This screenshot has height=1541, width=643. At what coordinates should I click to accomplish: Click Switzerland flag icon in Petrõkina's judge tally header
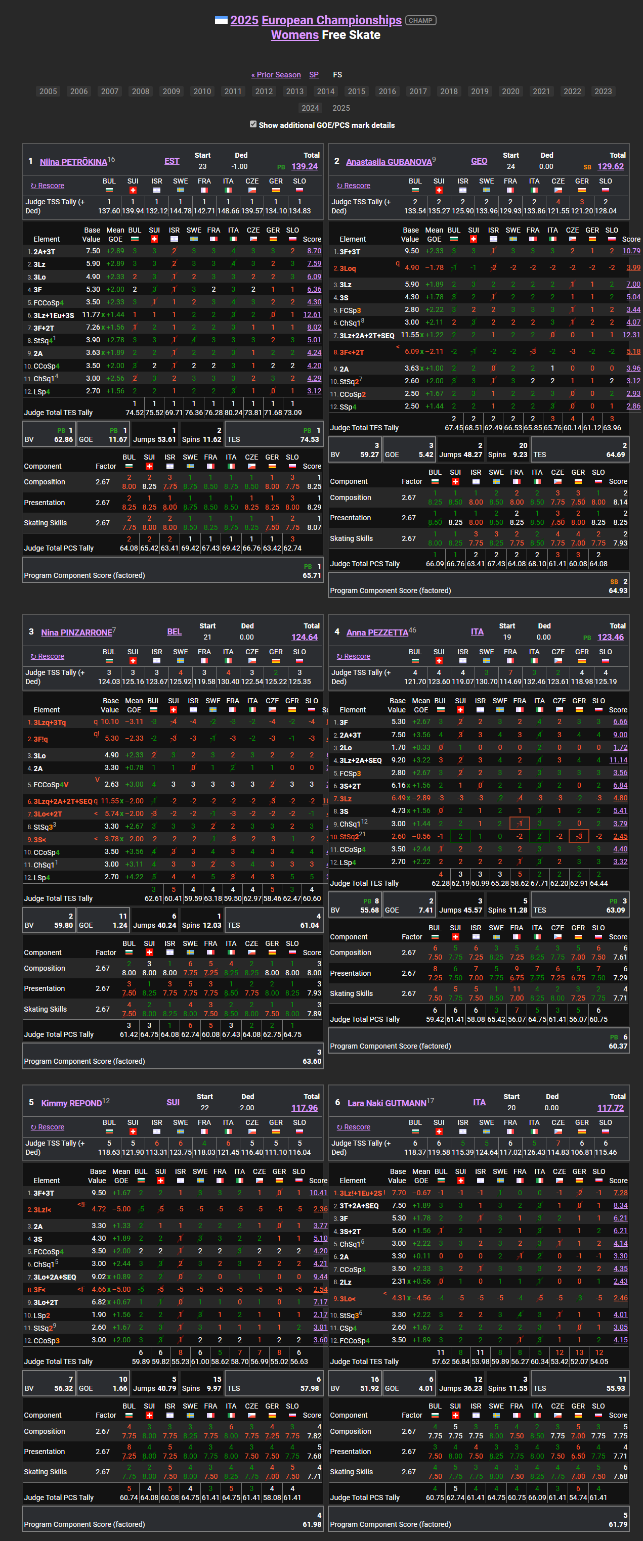(133, 190)
